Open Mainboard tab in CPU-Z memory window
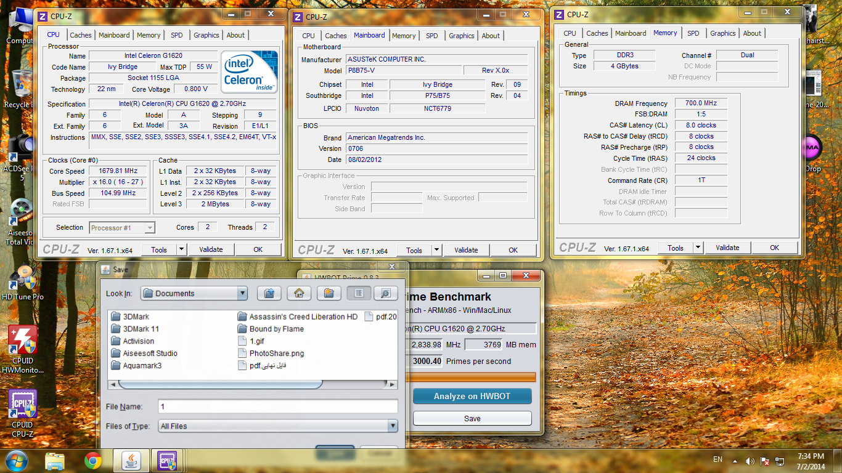 coord(631,33)
